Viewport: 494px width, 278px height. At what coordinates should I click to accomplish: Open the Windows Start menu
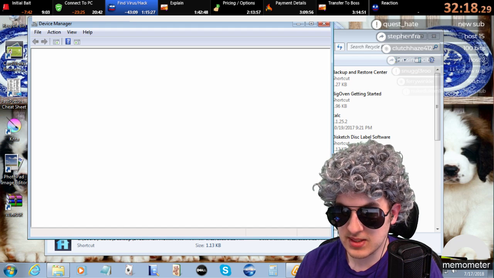click(10, 270)
